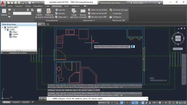The image size is (187, 105).
Task: Click the new drawing tab plus button
Action: click(x=48, y=24)
